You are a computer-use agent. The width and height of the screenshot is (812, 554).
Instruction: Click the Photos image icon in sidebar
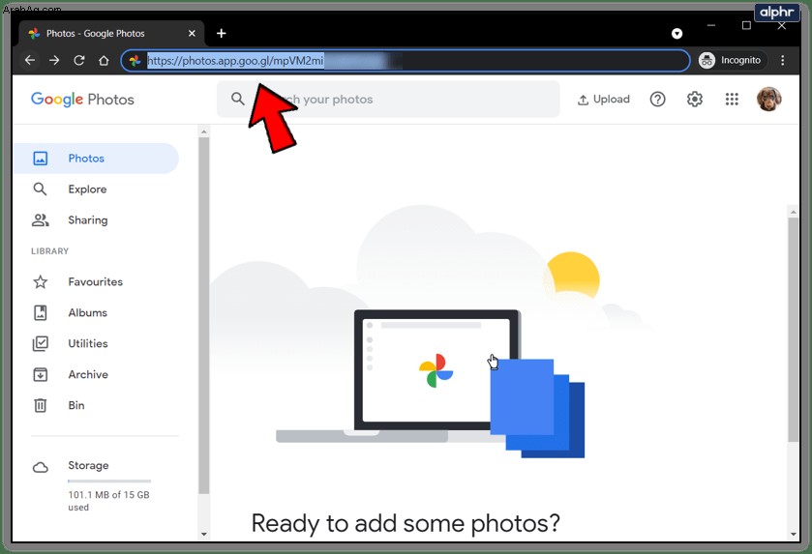coord(41,159)
